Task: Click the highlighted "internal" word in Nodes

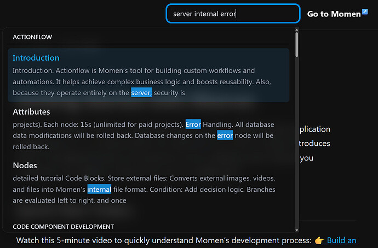Action: click(99, 190)
